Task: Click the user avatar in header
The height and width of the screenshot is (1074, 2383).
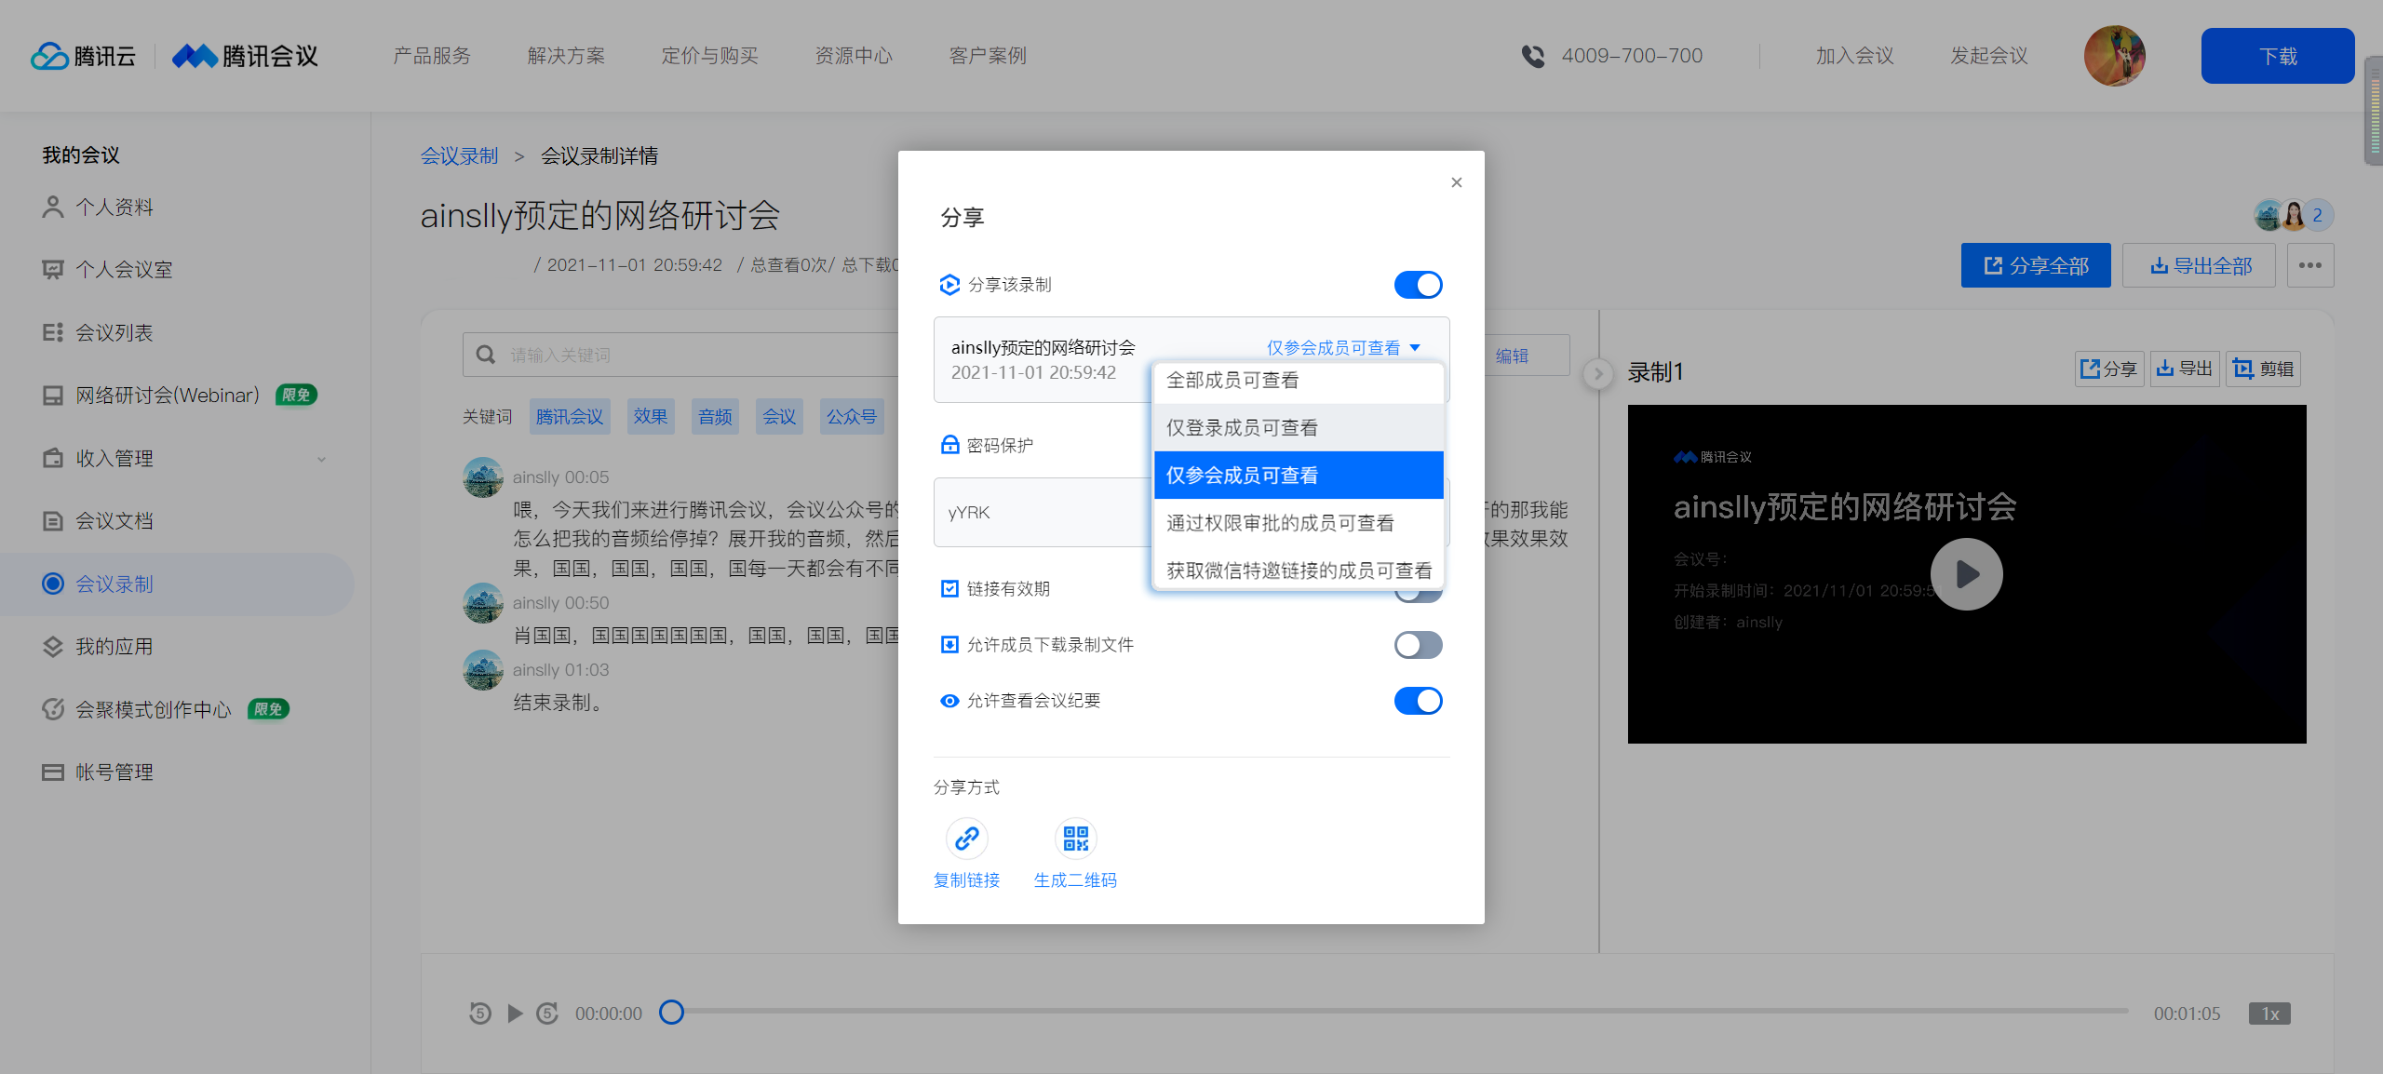Action: (2114, 56)
